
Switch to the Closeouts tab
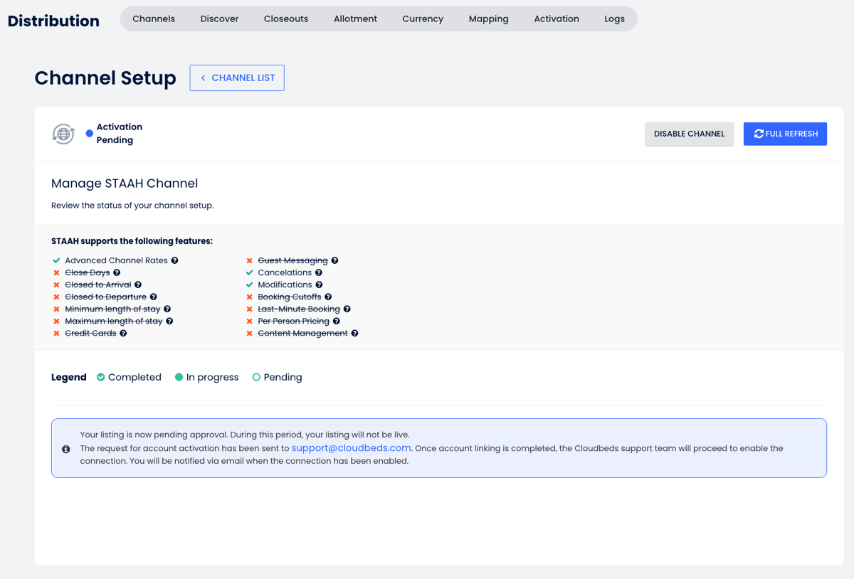[286, 19]
